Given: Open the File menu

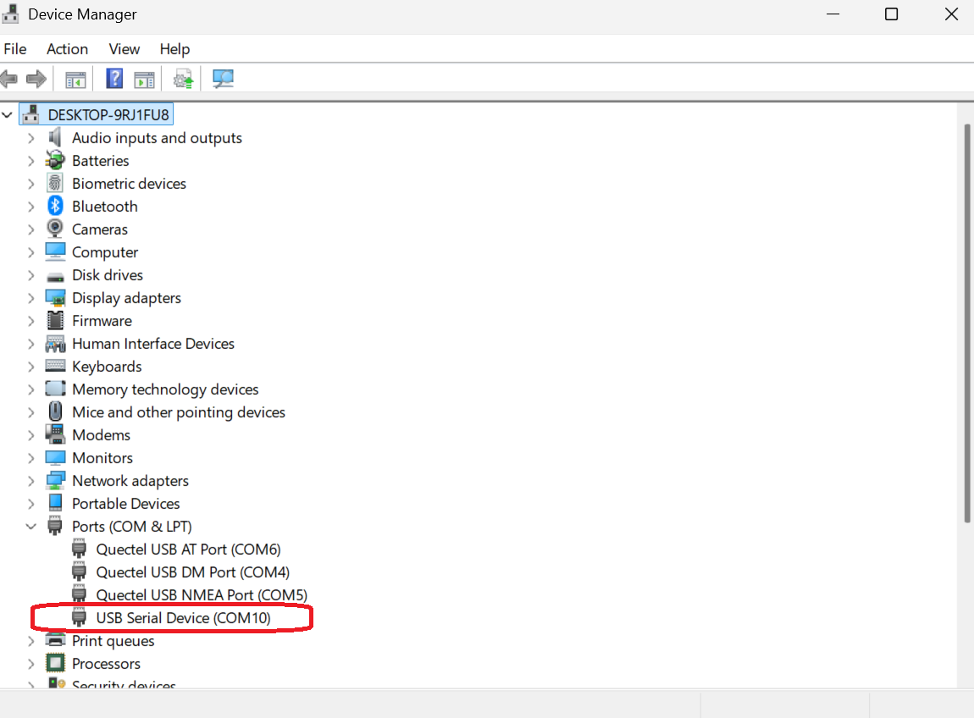Looking at the screenshot, I should tap(15, 49).
